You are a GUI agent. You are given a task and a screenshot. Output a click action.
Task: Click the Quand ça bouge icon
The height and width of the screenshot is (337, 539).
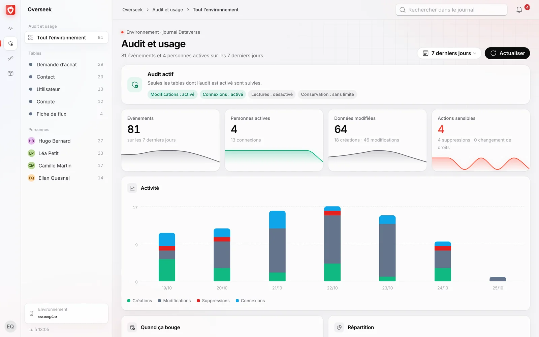click(x=132, y=327)
